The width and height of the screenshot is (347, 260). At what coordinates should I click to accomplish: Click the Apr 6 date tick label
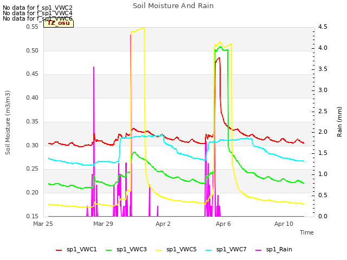(223, 224)
